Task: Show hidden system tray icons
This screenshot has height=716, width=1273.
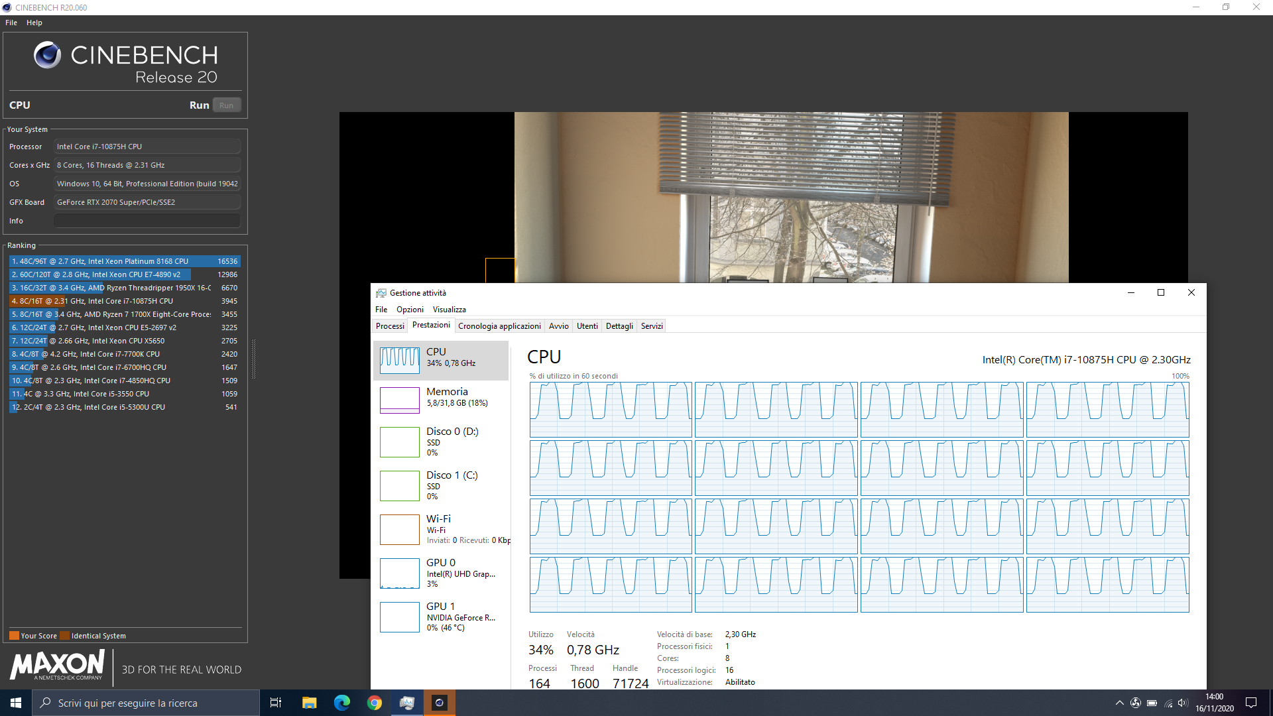Action: coord(1120,703)
